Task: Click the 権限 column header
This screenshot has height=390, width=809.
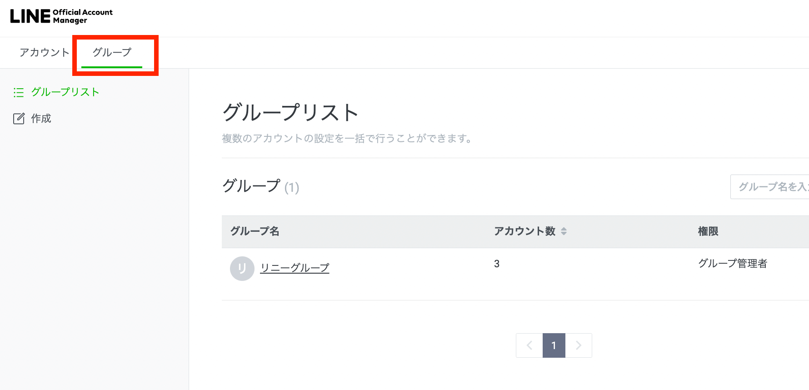Action: click(x=708, y=231)
